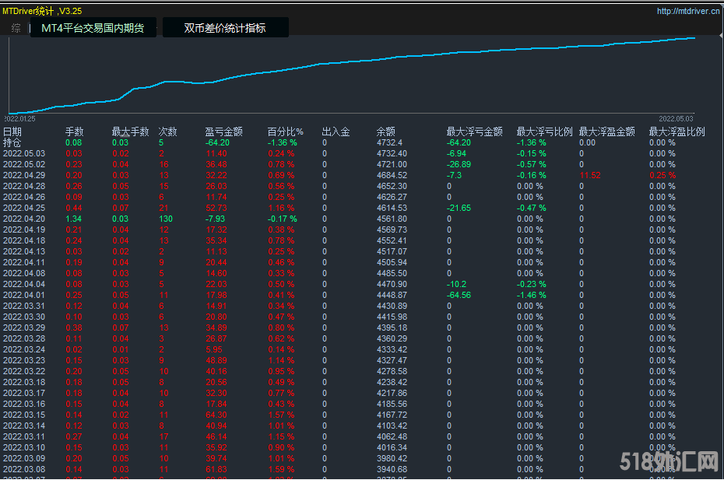724x480 pixels.
Task: Sort by the 日期 column header
Action: click(x=12, y=132)
